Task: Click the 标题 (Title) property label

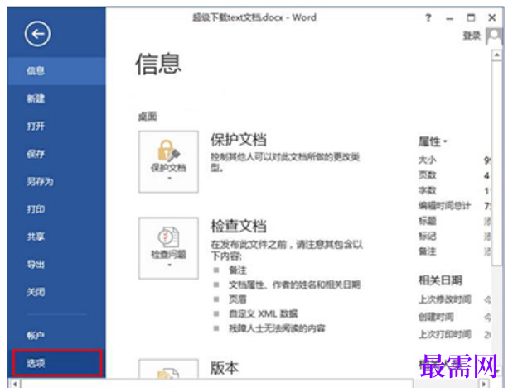Action: 428,221
